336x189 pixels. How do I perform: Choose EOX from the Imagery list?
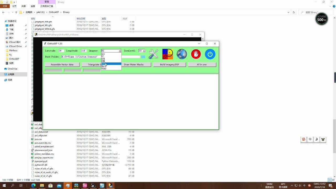[x=111, y=59]
